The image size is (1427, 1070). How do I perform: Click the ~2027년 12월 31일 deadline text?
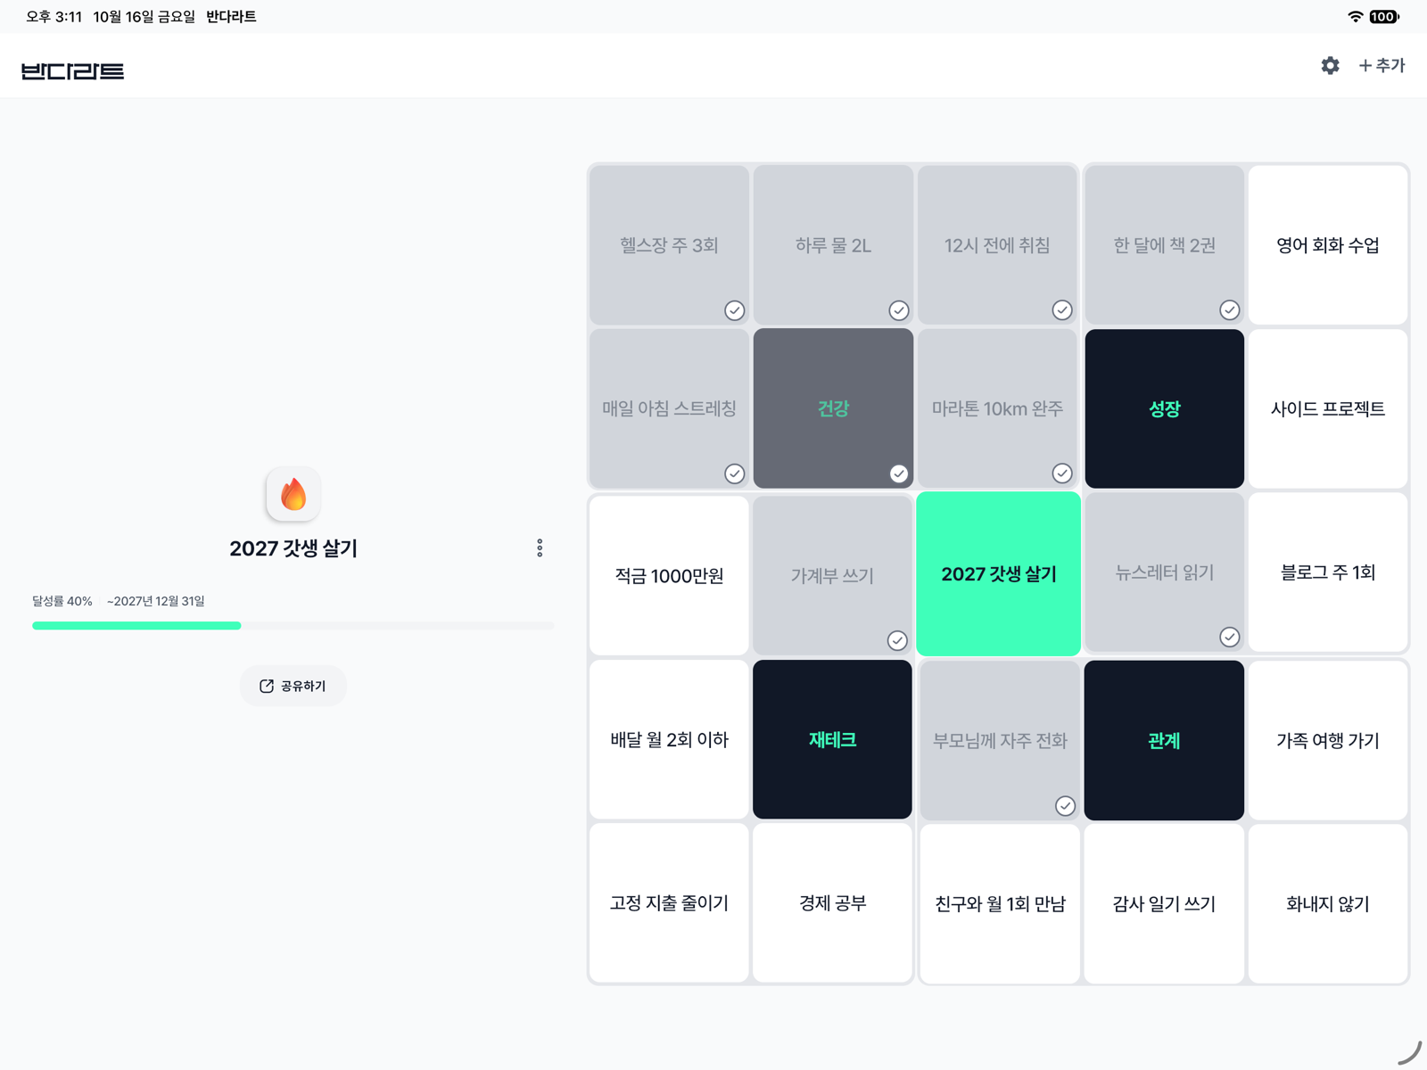(x=156, y=601)
